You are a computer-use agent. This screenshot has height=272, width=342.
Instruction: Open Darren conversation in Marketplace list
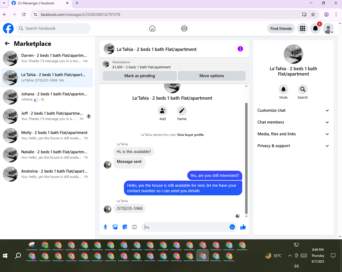click(x=47, y=58)
